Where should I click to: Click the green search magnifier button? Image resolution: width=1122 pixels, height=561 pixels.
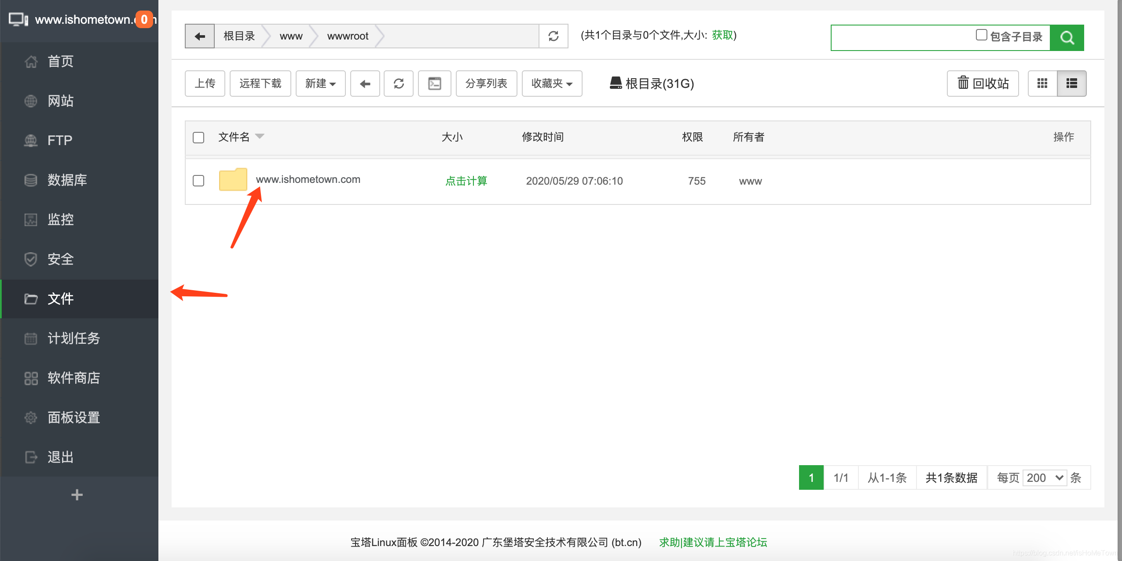tap(1067, 38)
